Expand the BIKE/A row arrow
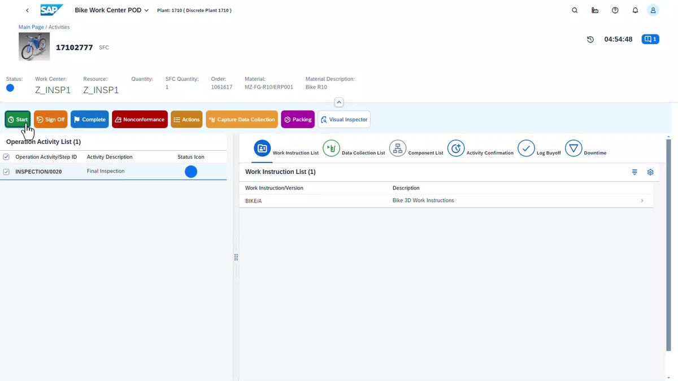Screen dimensions: 678x381 [x=642, y=201]
